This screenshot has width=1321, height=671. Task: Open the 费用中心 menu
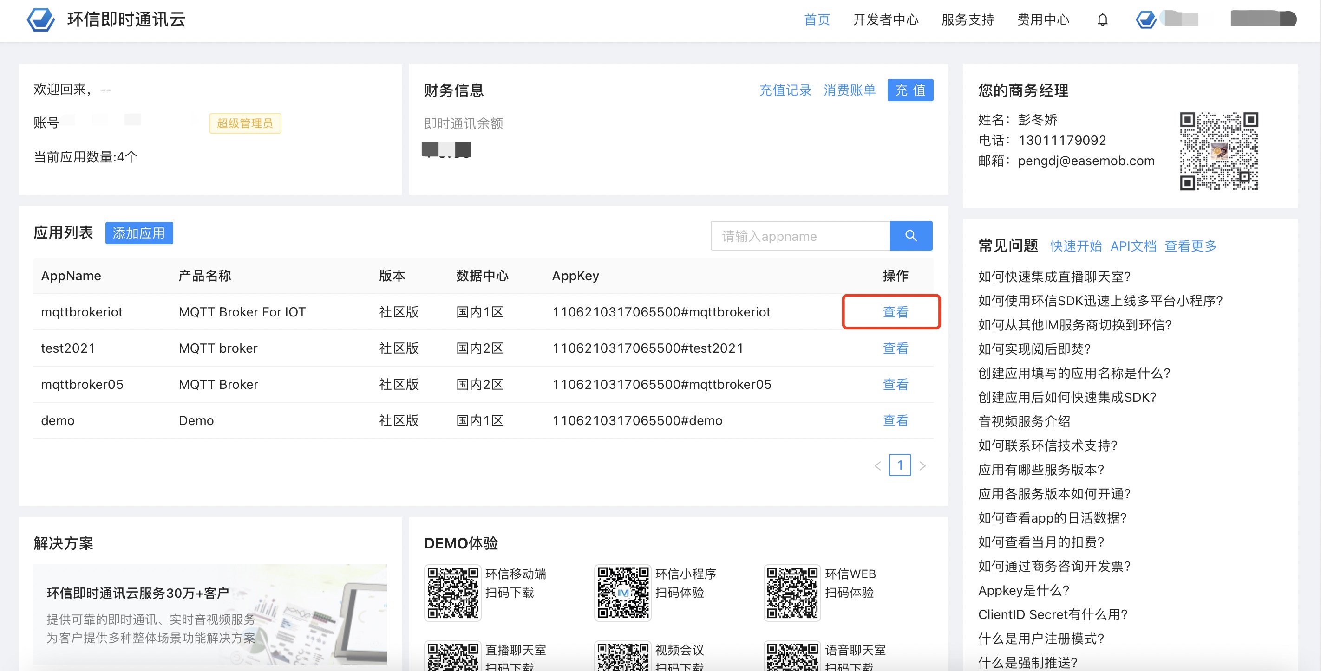coord(1043,20)
